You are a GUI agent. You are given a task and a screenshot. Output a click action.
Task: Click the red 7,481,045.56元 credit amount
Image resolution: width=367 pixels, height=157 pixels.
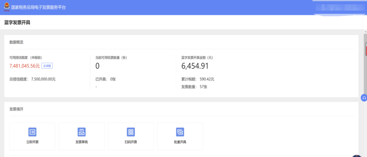pyautogui.click(x=24, y=66)
